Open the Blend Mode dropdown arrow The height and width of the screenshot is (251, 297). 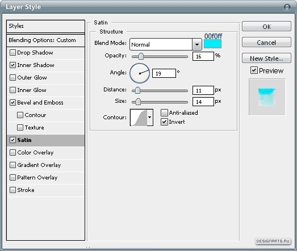pos(197,44)
